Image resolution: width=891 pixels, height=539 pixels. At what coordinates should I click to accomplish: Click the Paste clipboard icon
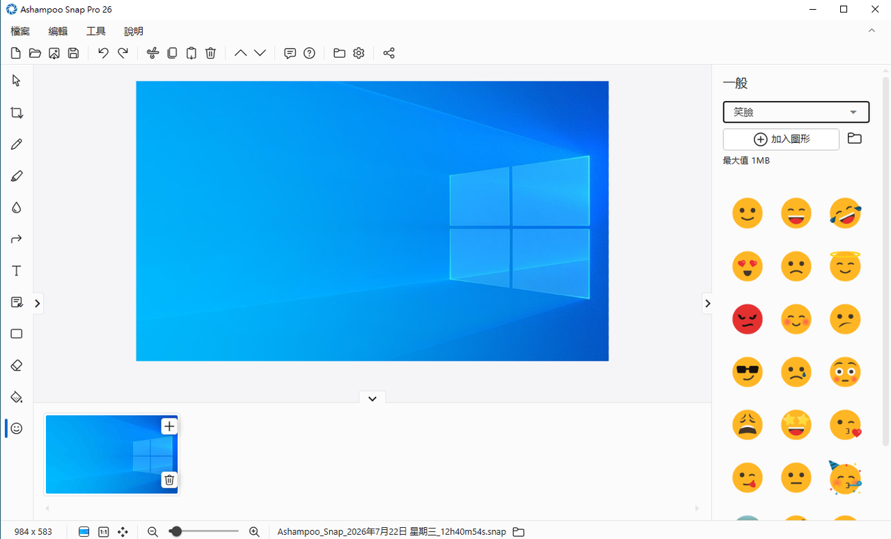click(191, 53)
